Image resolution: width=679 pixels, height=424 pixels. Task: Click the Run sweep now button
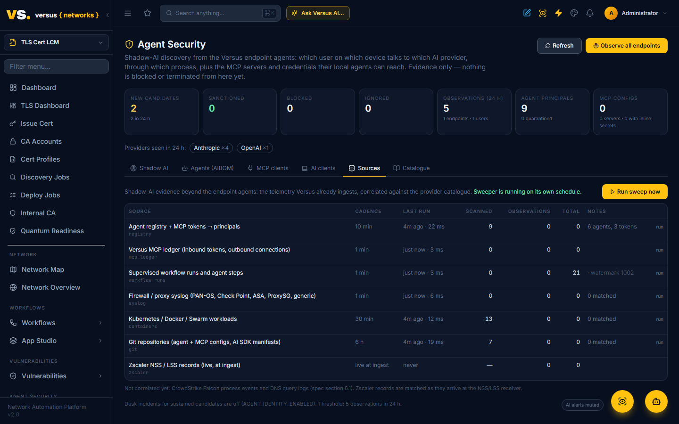pyautogui.click(x=635, y=192)
